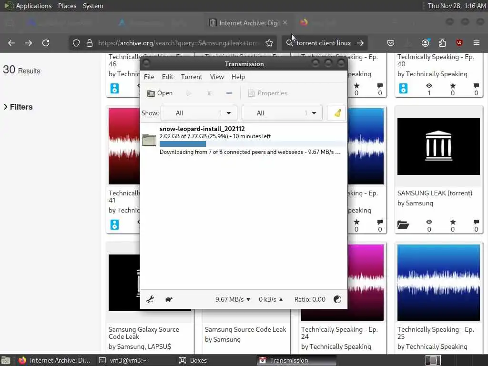Click audio media icon on Ep. 40 card
Screen dimensions: 488x366
(403, 88)
